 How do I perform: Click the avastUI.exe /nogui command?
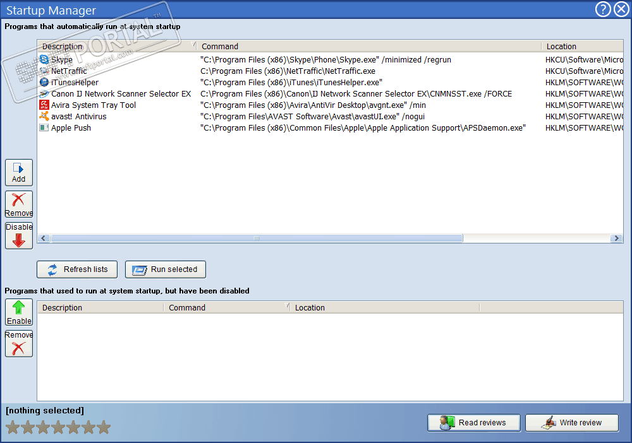pyautogui.click(x=313, y=116)
